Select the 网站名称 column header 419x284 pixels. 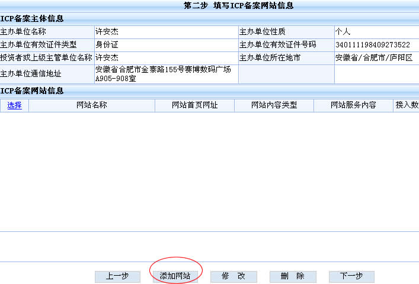[x=92, y=105]
